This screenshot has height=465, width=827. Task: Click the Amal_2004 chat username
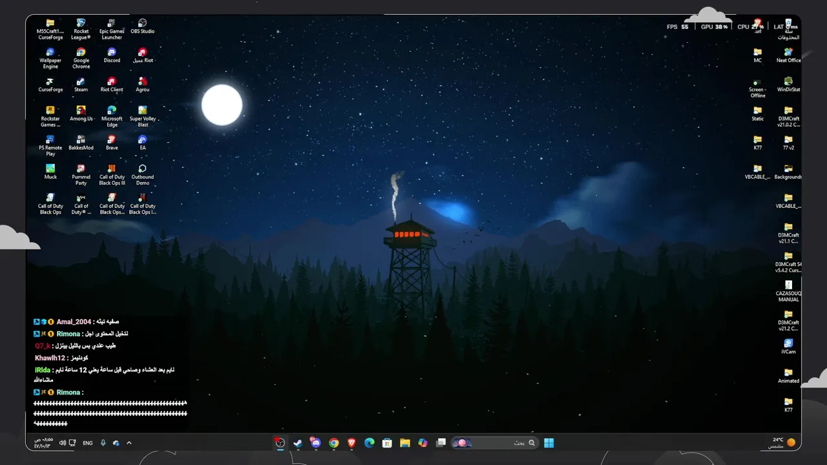pyautogui.click(x=73, y=322)
